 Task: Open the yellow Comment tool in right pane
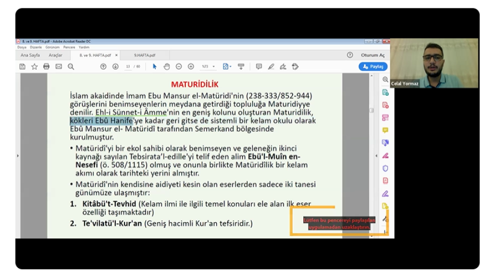pos(385,130)
